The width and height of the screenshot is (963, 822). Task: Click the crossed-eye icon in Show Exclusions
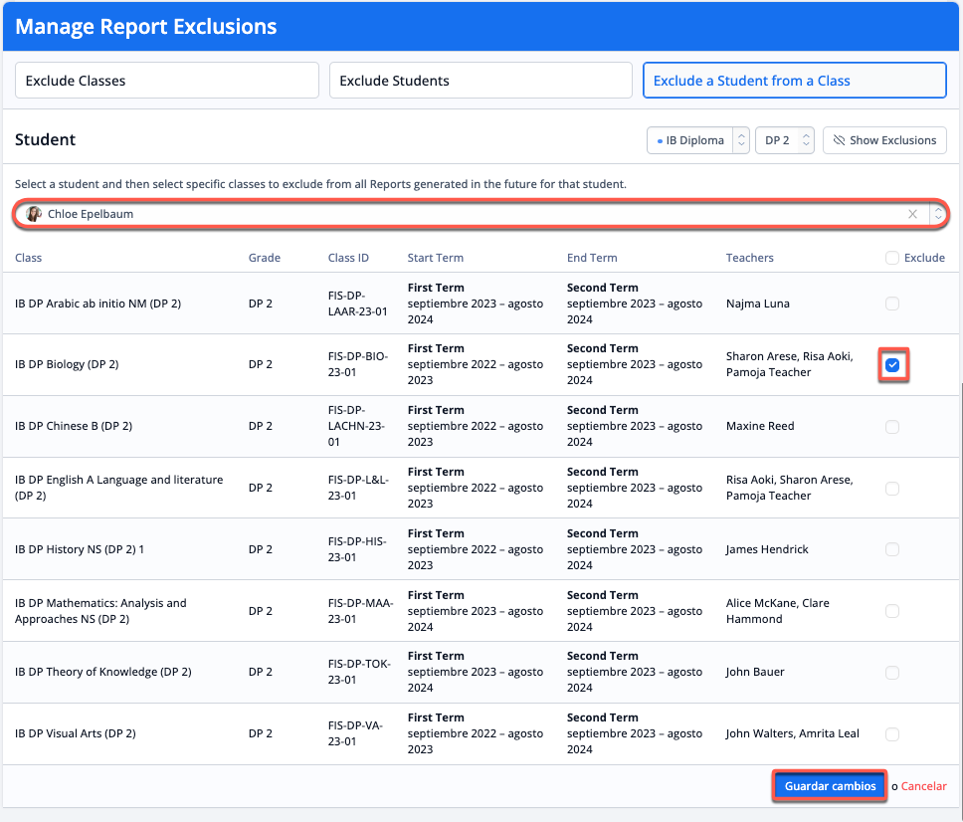[x=838, y=140]
